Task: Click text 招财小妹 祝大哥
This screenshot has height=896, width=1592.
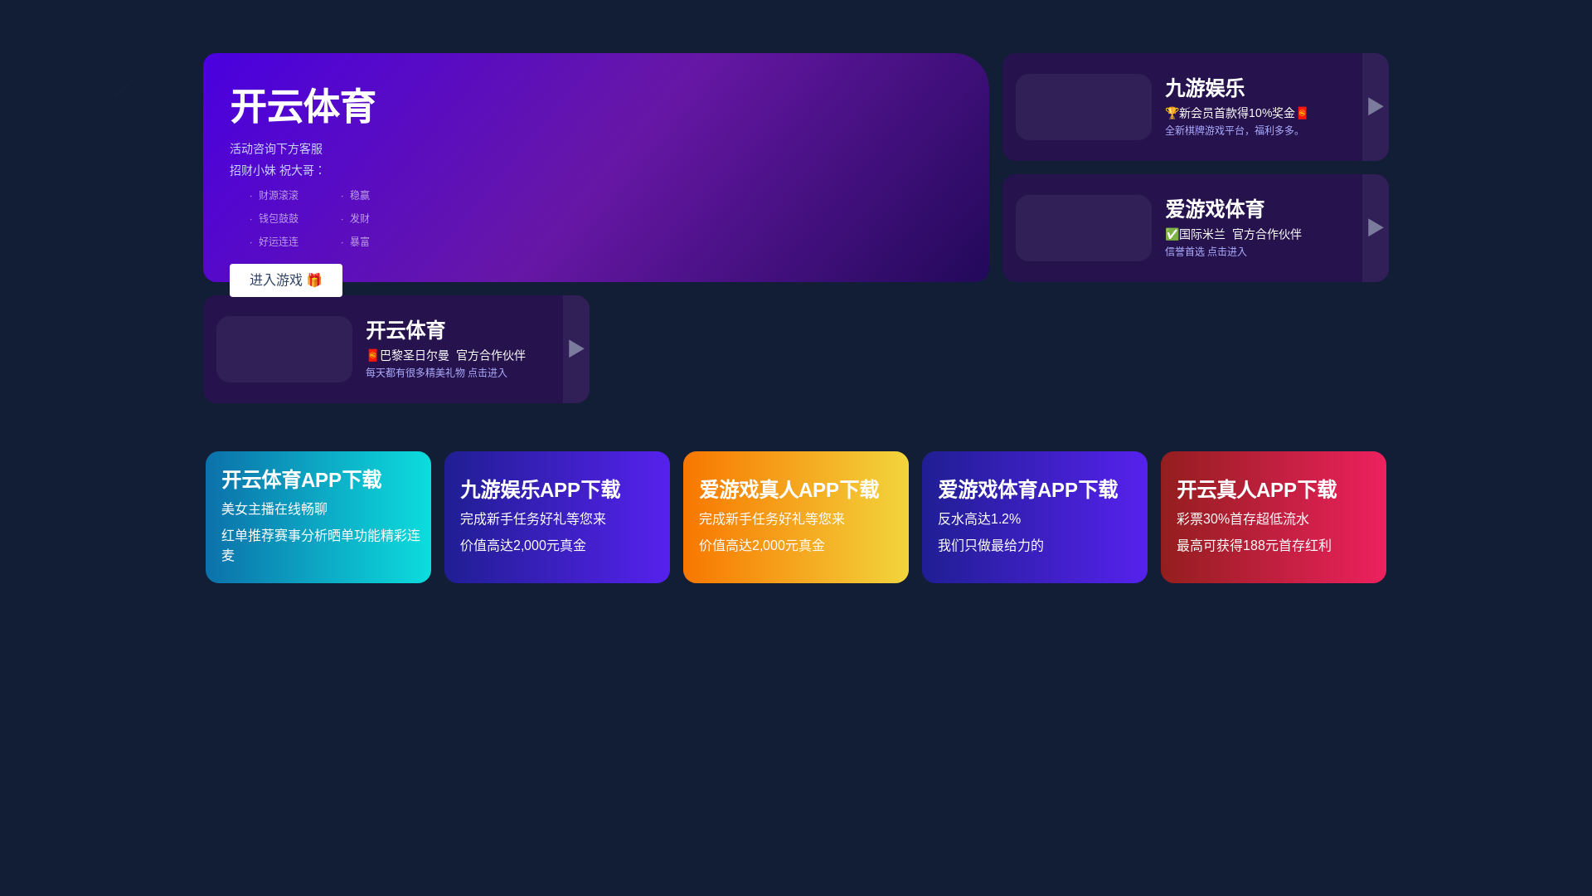Action: (x=272, y=170)
